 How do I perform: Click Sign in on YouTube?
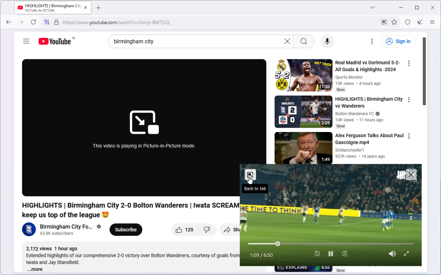coord(398,41)
